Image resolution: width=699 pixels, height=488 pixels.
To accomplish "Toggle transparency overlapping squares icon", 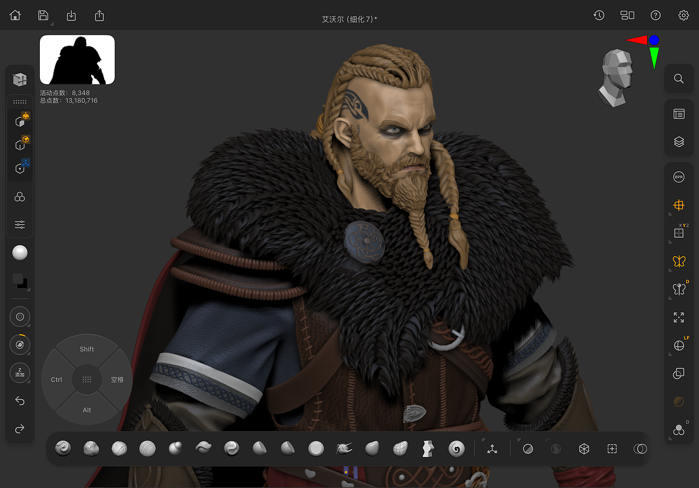I will [x=679, y=374].
